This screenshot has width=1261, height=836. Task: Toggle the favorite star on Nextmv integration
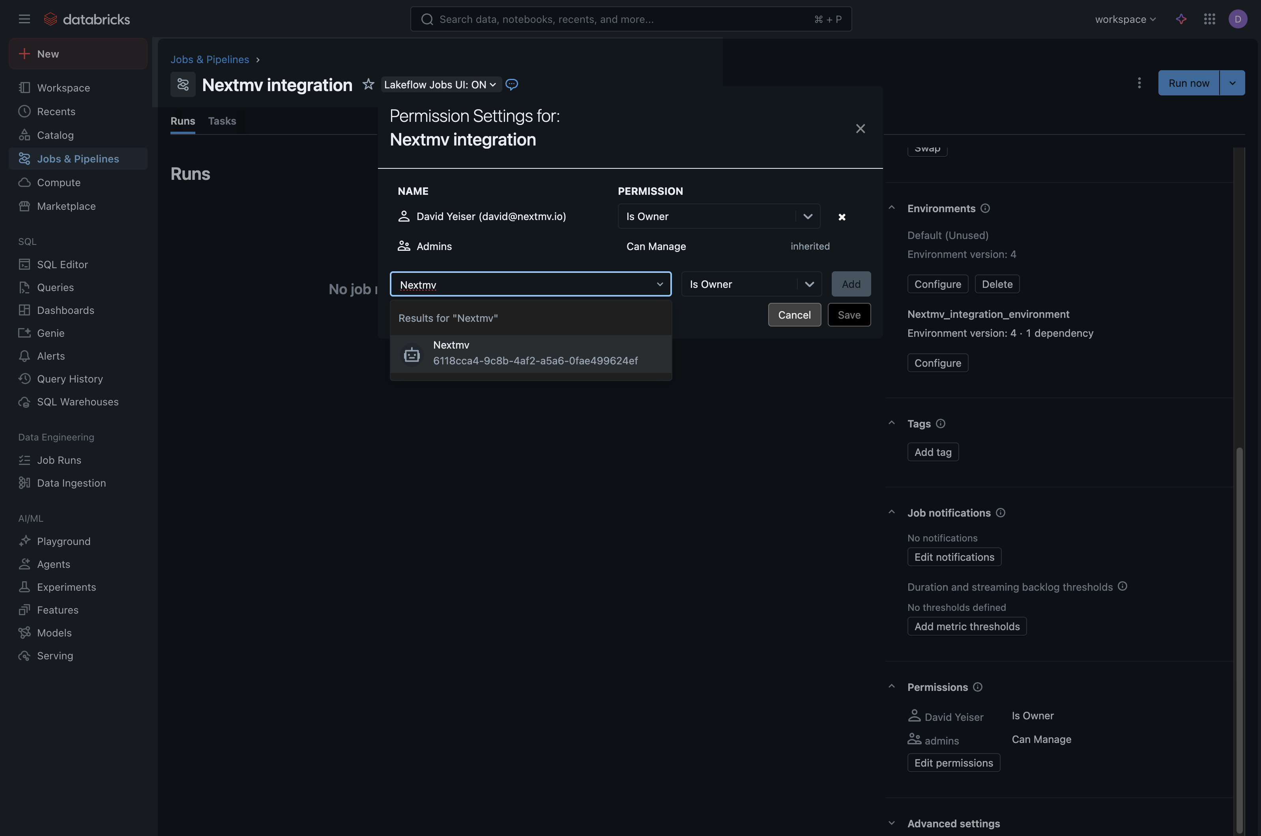pos(368,84)
